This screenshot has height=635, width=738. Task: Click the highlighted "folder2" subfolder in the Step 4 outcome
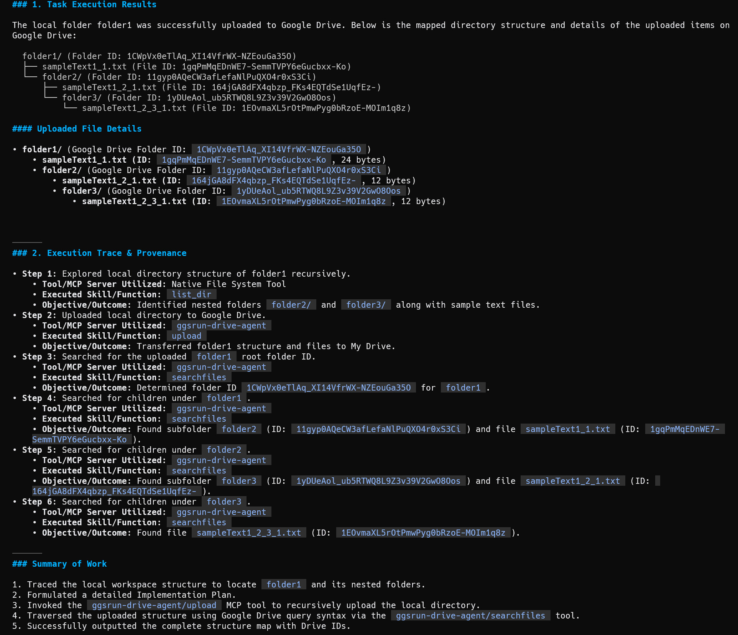239,429
